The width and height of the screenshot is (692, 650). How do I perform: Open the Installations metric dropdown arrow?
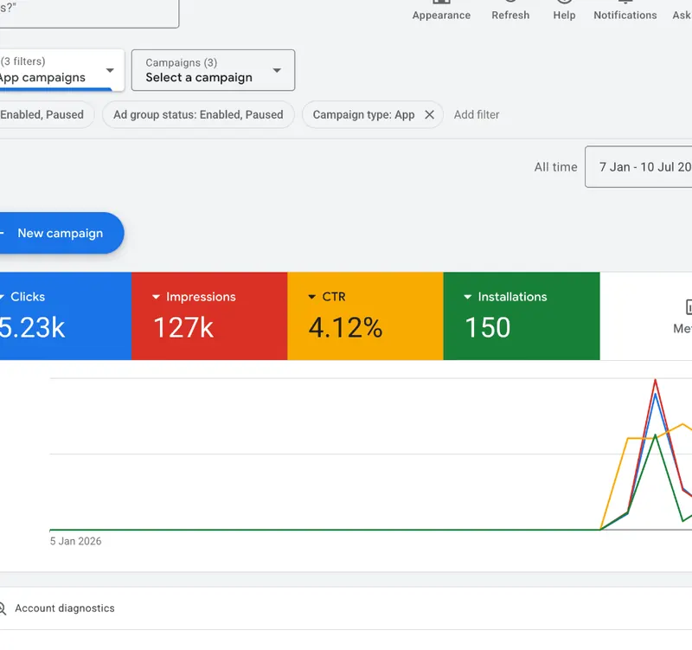pos(468,297)
